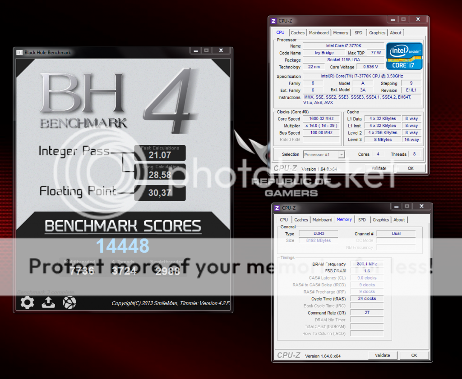The width and height of the screenshot is (462, 379).
Task: Click the CPU-Z title icon in the processor window
Action: (273, 21)
